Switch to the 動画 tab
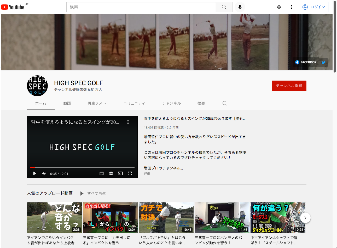The width and height of the screenshot is (337, 248). coord(67,103)
